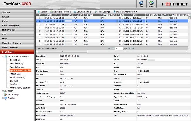Filter icon on the Src column
The height and width of the screenshot is (121, 191).
tap(118, 15)
